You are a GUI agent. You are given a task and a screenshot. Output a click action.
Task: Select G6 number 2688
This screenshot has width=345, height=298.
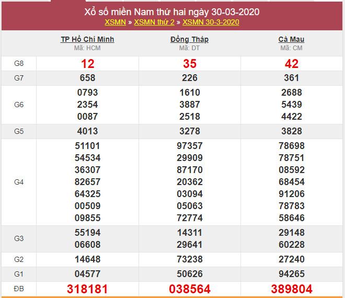click(x=292, y=93)
